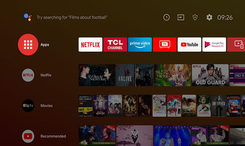Image resolution: width=245 pixels, height=146 pixels.
Task: Open the red TV app tile
Action: coord(165,45)
